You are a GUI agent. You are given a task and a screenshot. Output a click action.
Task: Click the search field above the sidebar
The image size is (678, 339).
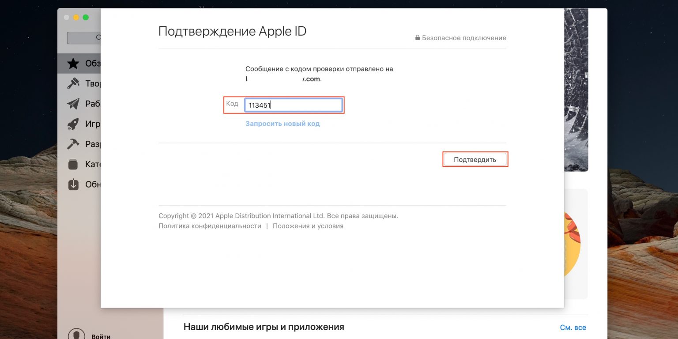(x=84, y=38)
